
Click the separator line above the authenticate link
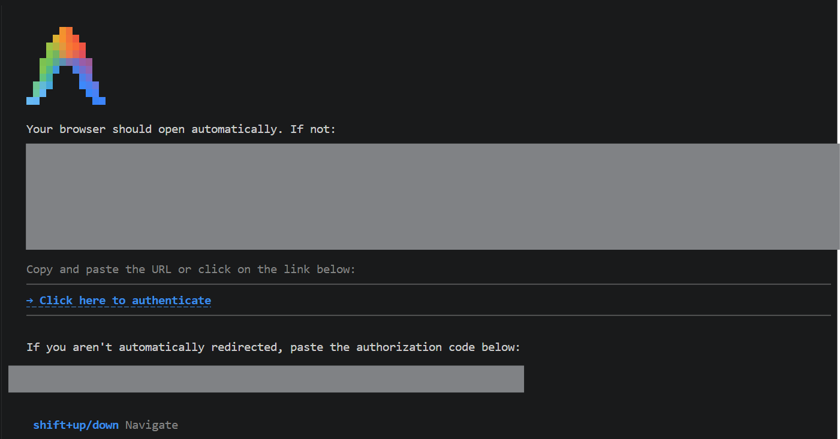[429, 284]
